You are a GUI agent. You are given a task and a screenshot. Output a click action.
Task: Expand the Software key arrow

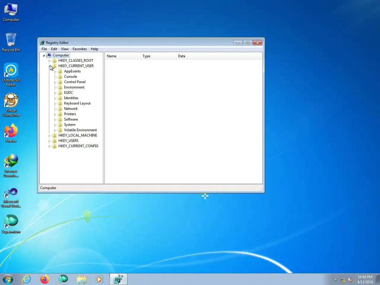click(x=55, y=119)
